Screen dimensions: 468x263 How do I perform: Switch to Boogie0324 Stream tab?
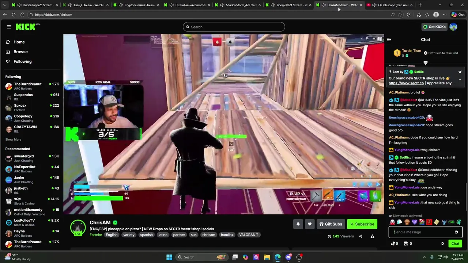coord(289,5)
